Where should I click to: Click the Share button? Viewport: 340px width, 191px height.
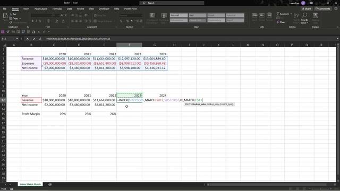(x=306, y=9)
